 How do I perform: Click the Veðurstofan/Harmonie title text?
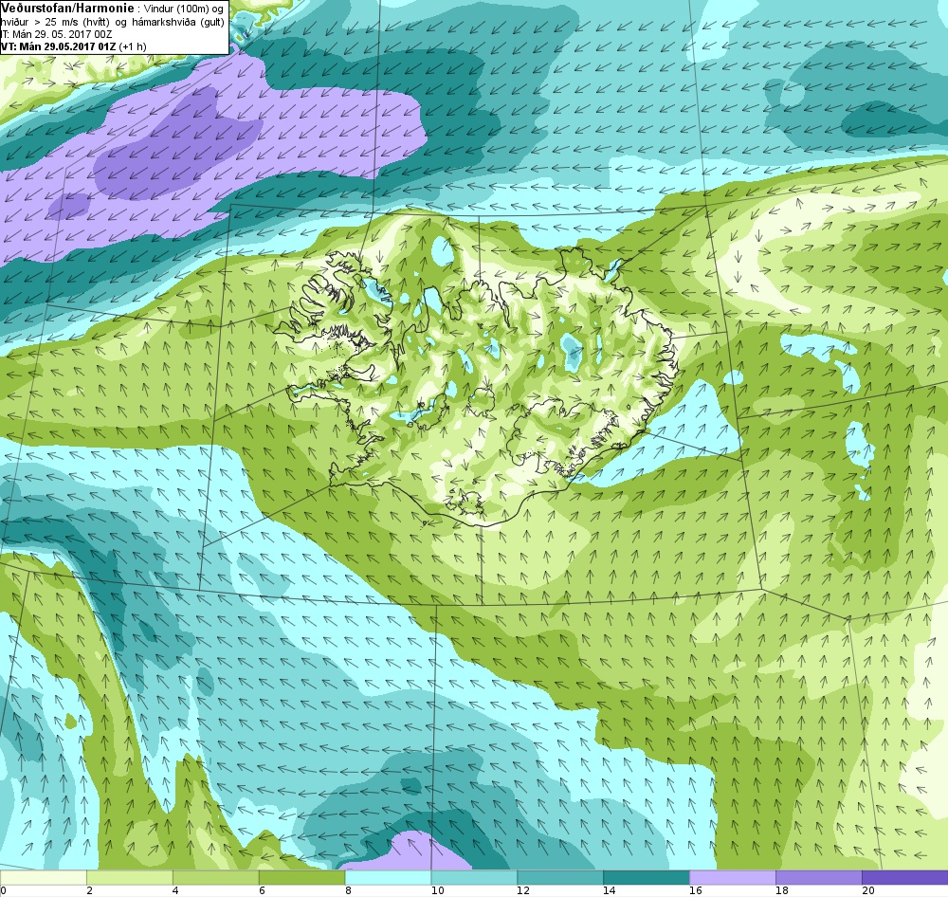(x=67, y=9)
